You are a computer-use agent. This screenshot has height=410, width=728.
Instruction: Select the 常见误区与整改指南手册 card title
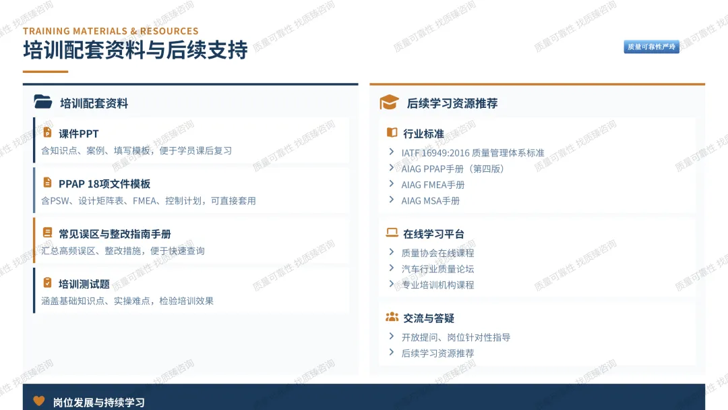tap(115, 234)
